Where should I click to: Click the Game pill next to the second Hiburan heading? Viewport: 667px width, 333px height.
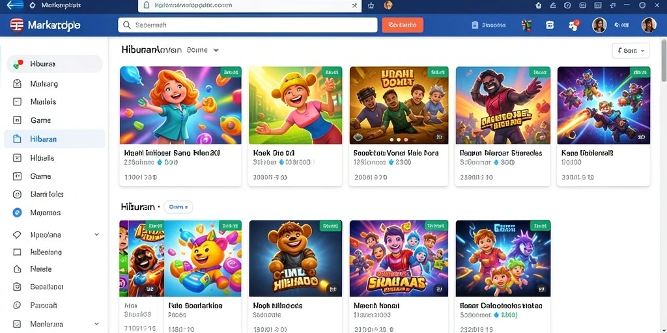178,207
